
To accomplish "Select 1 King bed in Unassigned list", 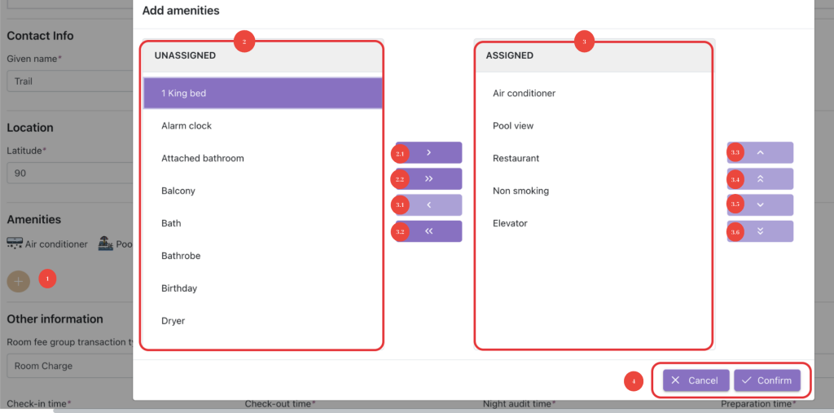I will pos(262,94).
